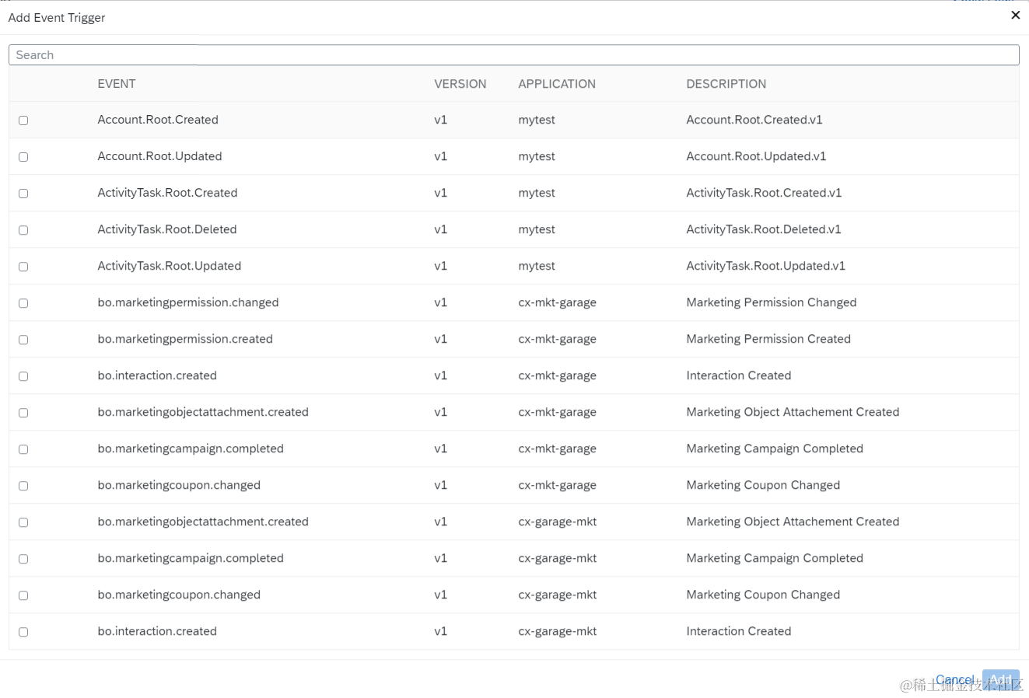
Task: Click the Account.Root.Updated.v1 description
Action: pos(756,156)
